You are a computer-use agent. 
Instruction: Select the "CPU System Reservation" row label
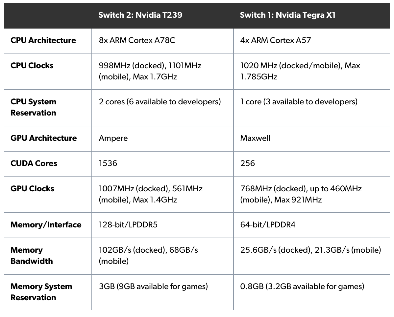33,107
